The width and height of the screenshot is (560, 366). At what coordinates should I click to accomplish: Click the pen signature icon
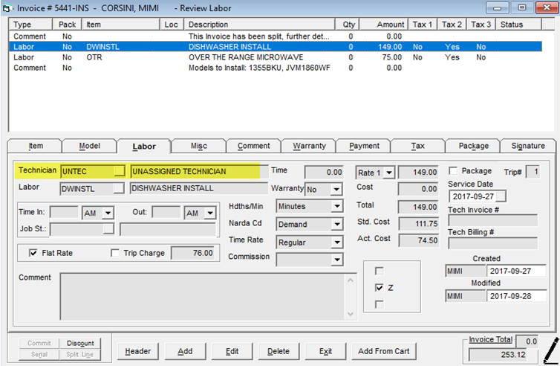tap(551, 350)
